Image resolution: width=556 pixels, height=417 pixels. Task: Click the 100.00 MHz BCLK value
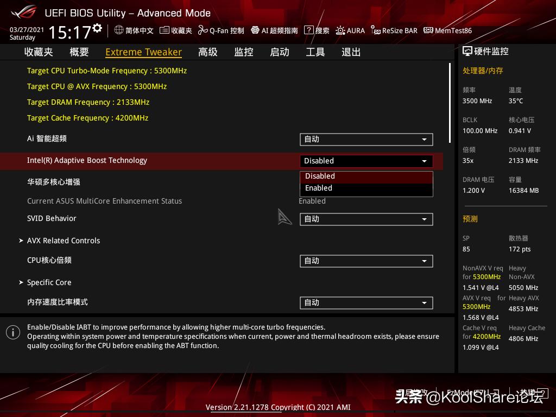tap(480, 131)
